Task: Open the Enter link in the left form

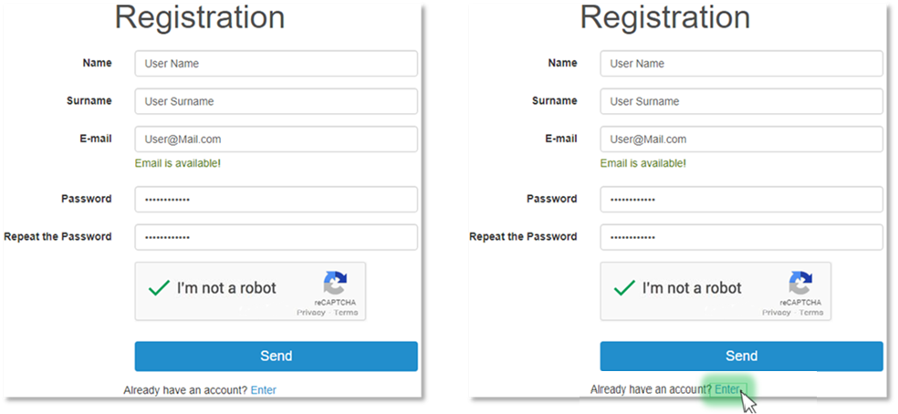Action: (264, 390)
